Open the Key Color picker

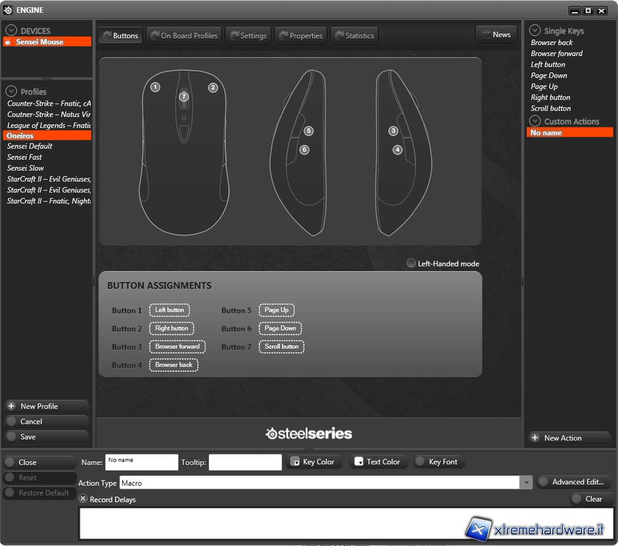tap(313, 462)
